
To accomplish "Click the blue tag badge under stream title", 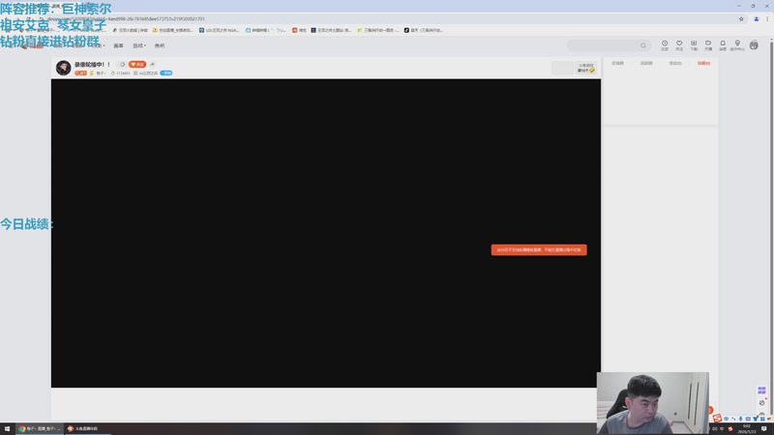I will pos(165,73).
